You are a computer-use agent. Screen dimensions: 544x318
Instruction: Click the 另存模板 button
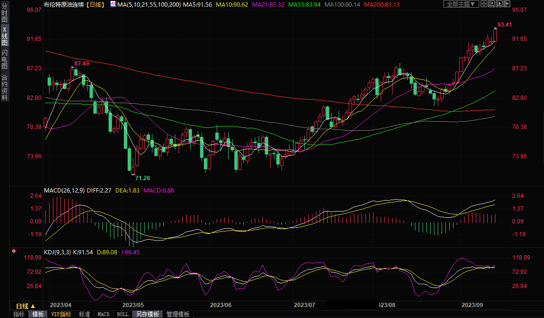pyautogui.click(x=147, y=314)
